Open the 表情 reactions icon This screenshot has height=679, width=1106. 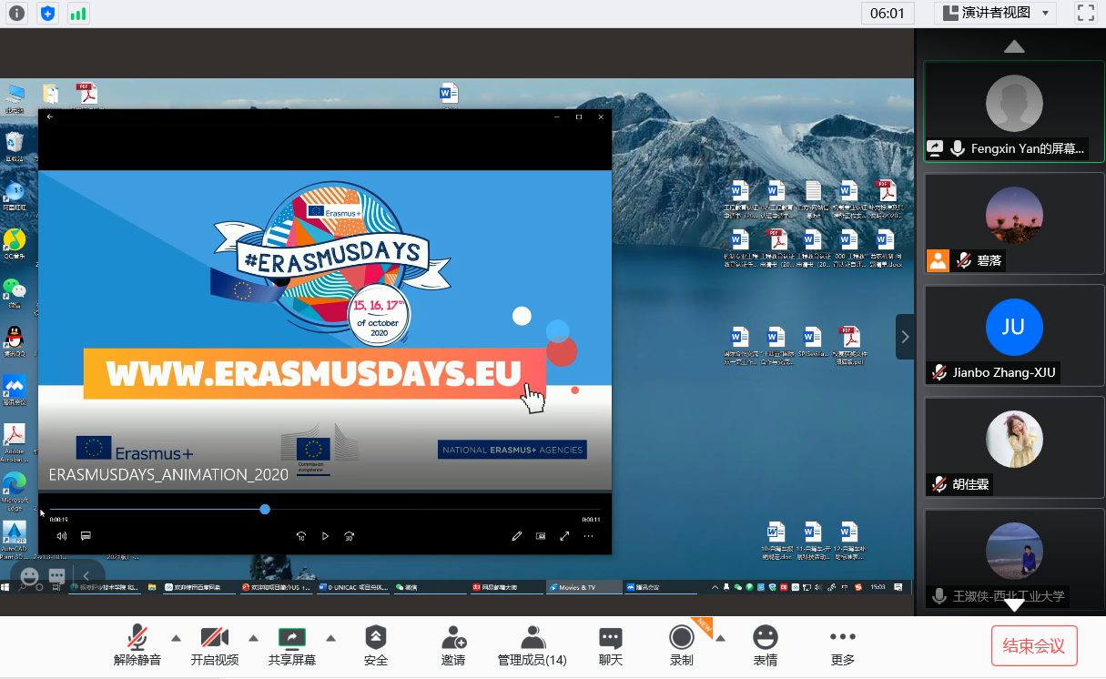766,636
